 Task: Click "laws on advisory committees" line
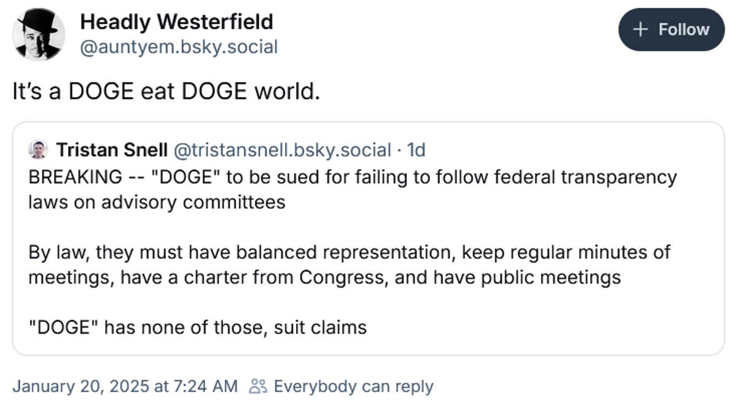click(157, 202)
